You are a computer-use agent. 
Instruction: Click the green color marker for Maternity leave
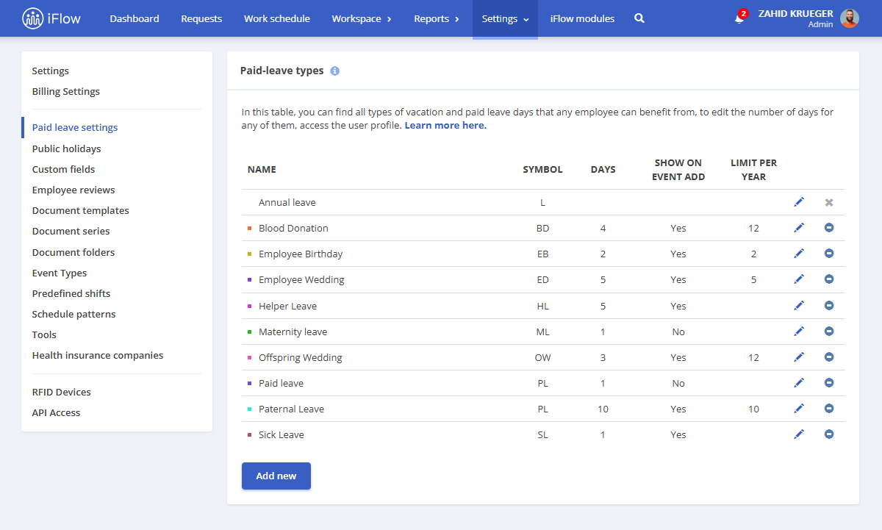tap(250, 332)
